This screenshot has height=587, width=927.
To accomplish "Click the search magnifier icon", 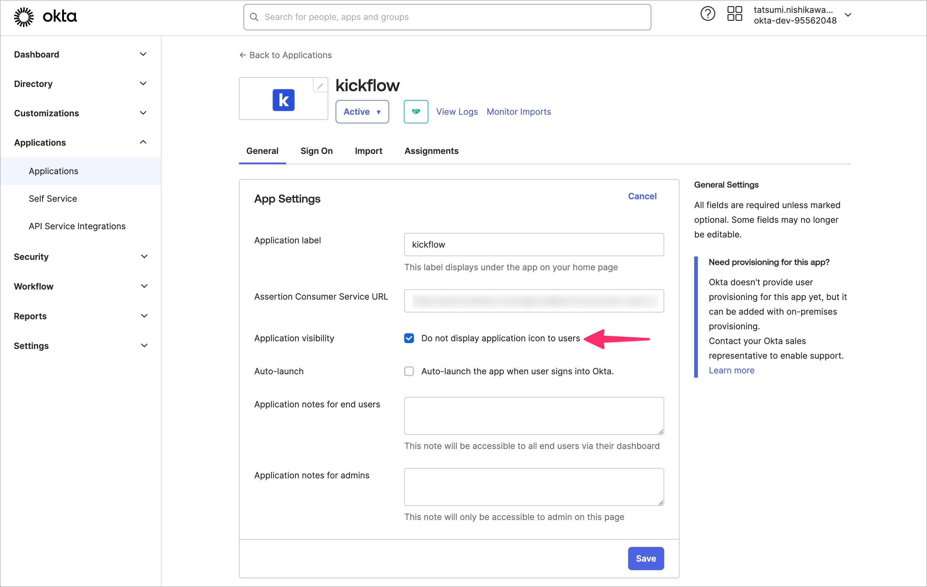I will point(254,17).
